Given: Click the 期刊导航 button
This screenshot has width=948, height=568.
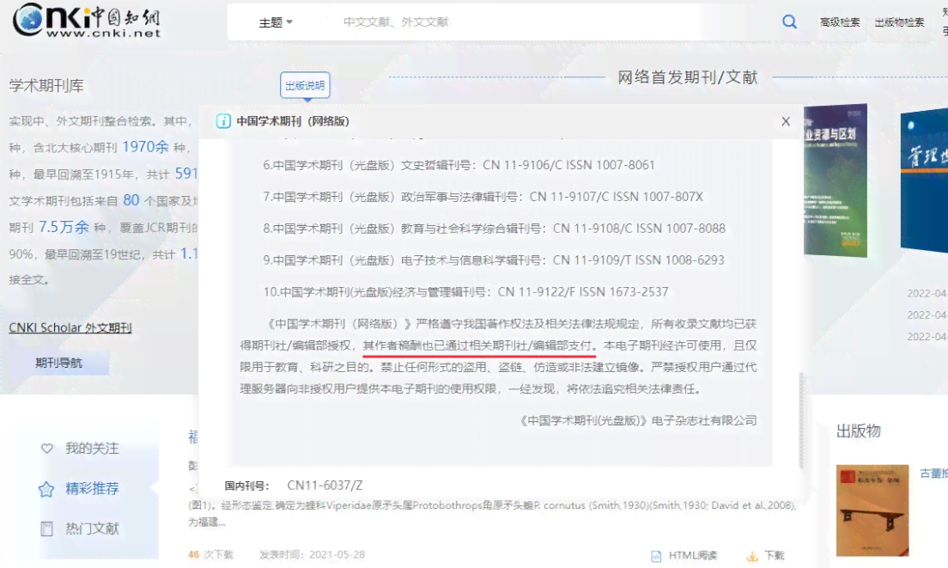Looking at the screenshot, I should (x=58, y=363).
